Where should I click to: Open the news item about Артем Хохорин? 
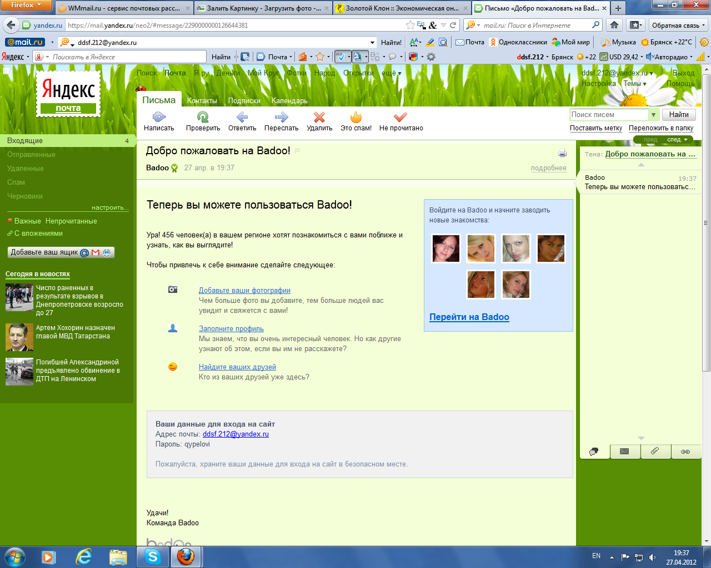(76, 332)
